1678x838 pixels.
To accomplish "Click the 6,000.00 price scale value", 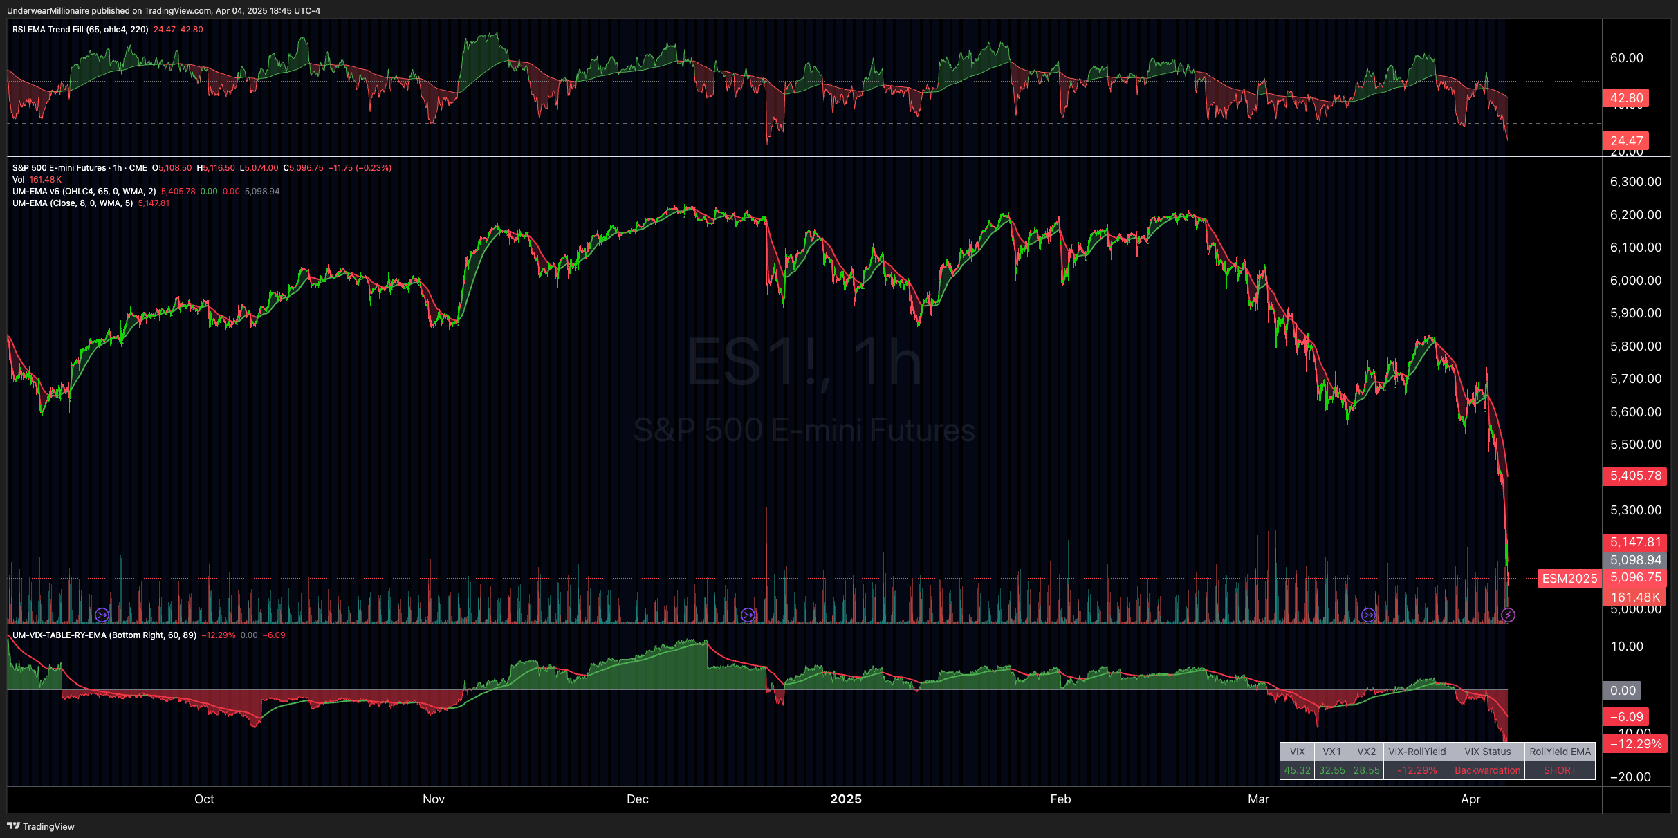I will point(1636,281).
